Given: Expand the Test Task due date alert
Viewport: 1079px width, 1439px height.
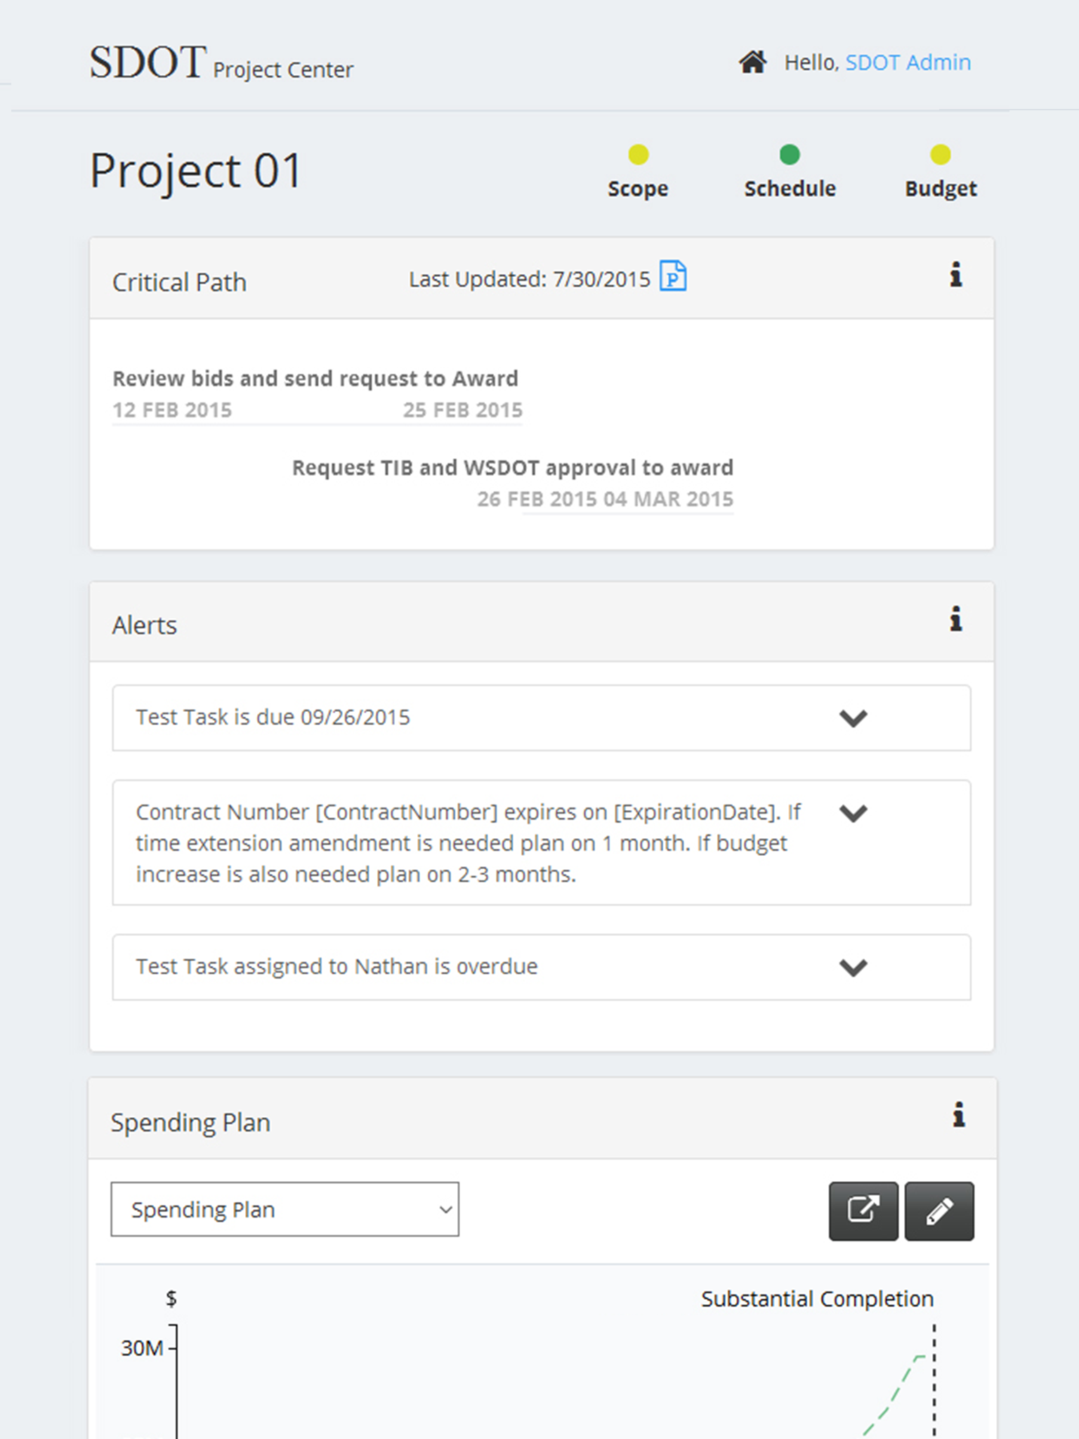Looking at the screenshot, I should coord(854,718).
